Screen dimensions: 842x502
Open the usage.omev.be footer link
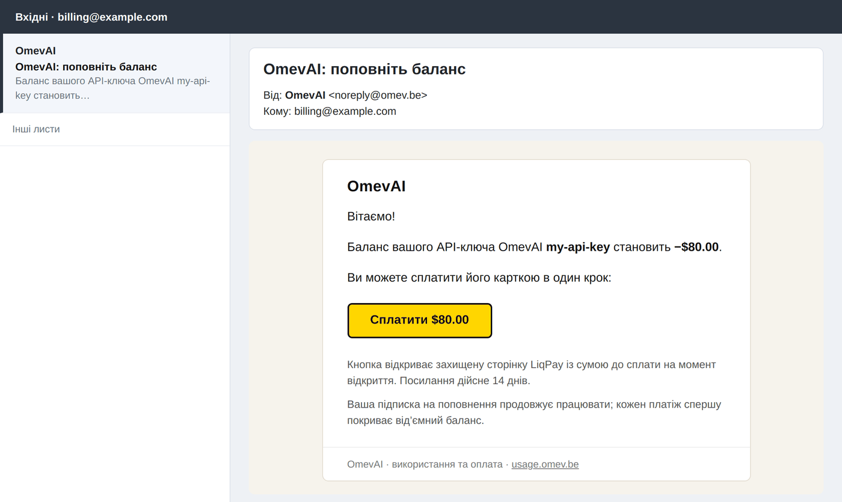(545, 464)
